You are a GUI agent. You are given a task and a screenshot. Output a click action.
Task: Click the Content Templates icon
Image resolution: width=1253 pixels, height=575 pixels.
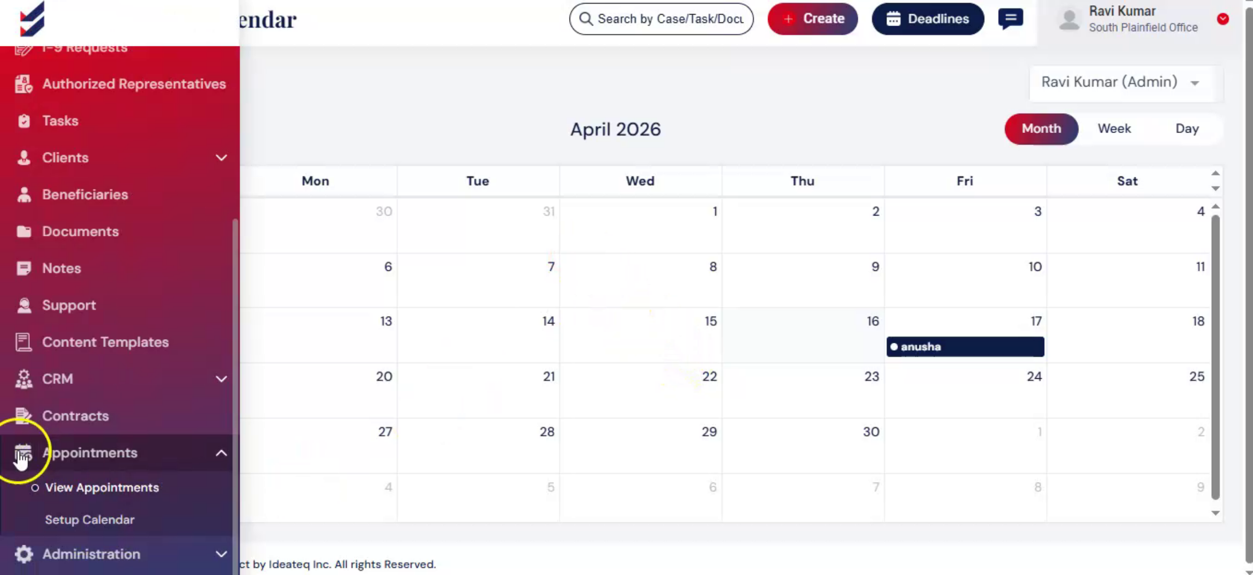pos(23,342)
